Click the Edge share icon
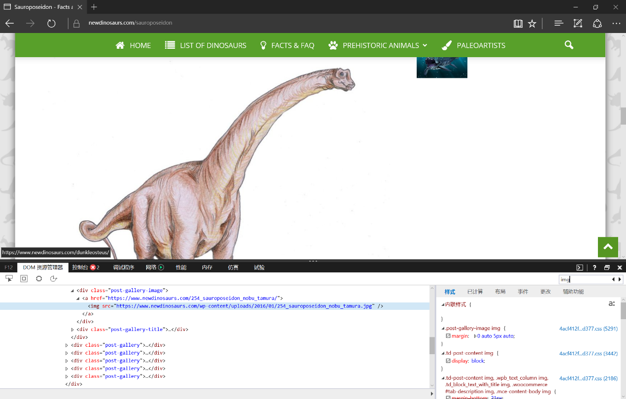This screenshot has height=399, width=626. pyautogui.click(x=597, y=23)
